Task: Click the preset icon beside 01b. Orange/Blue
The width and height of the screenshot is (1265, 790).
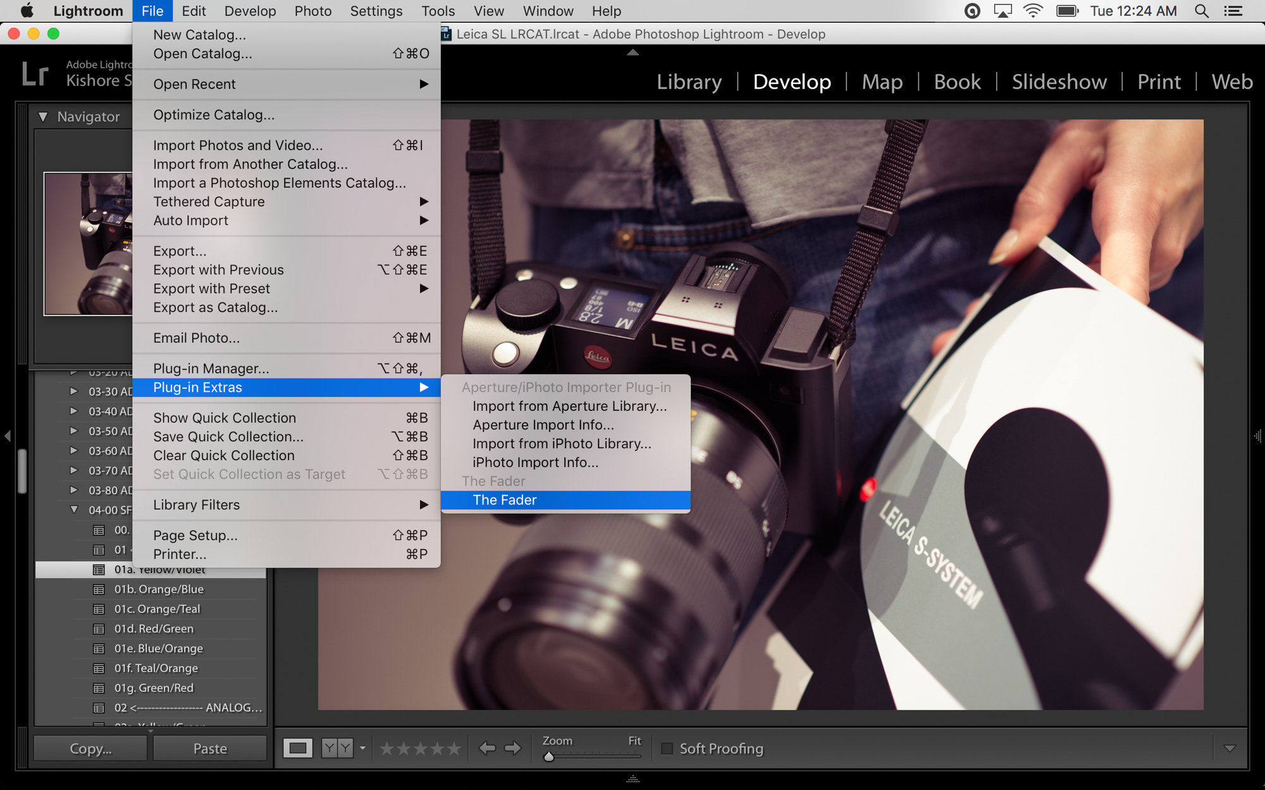Action: [x=99, y=589]
